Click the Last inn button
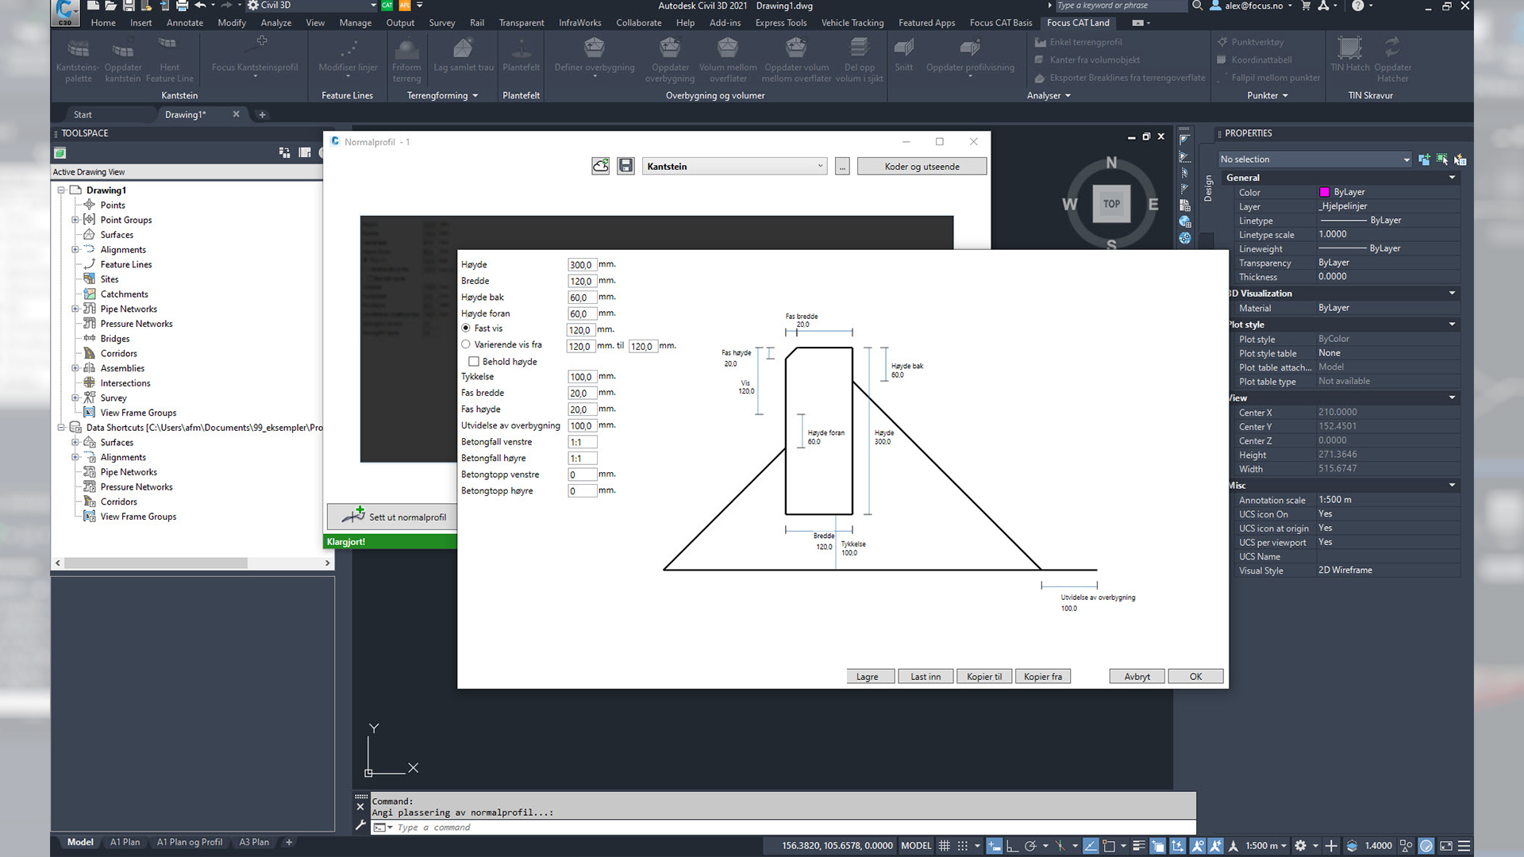Screen dimensions: 1524x857 (926, 677)
